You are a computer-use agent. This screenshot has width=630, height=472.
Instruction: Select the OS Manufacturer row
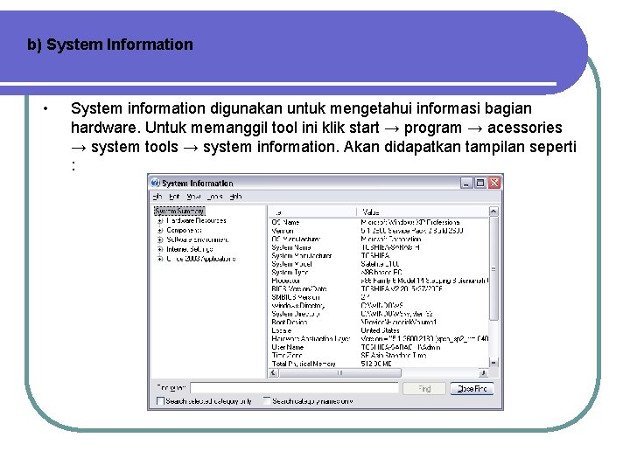379,239
